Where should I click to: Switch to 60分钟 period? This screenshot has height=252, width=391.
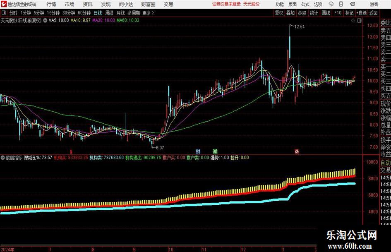(x=84, y=13)
